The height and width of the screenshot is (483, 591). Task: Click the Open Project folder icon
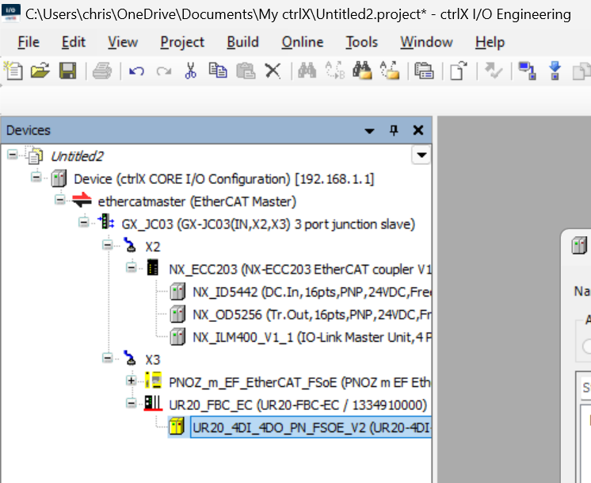tap(40, 71)
